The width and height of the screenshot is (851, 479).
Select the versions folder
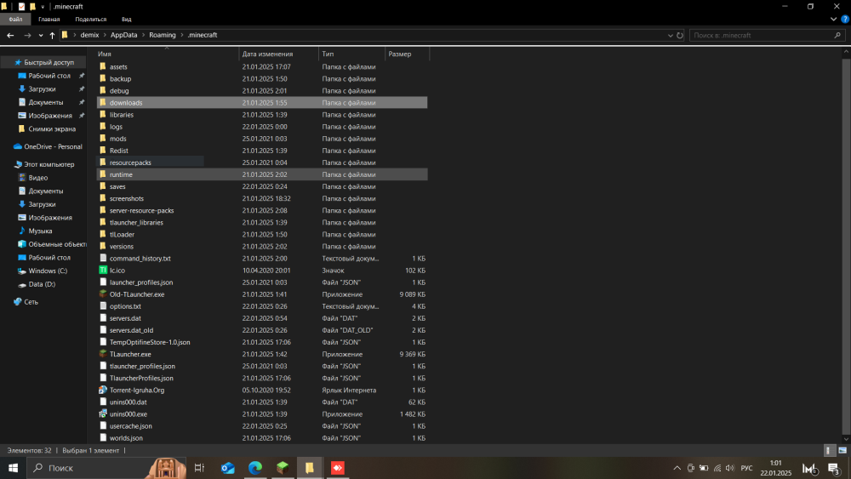click(x=261, y=246)
